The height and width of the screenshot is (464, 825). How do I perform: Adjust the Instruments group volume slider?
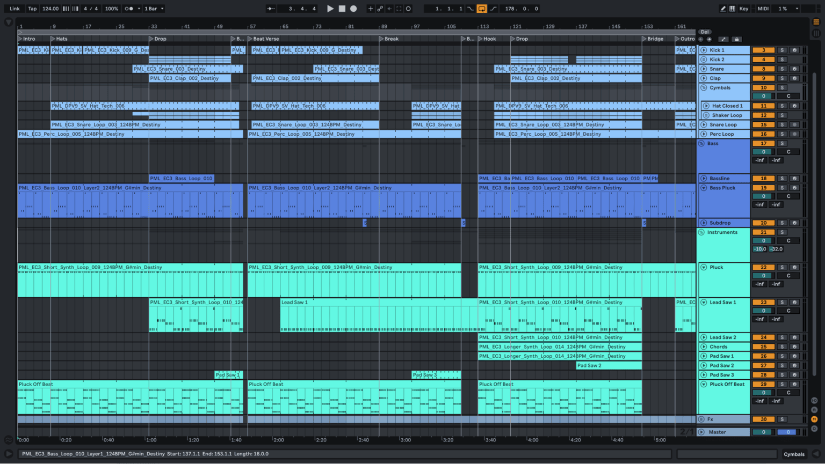[763, 241]
